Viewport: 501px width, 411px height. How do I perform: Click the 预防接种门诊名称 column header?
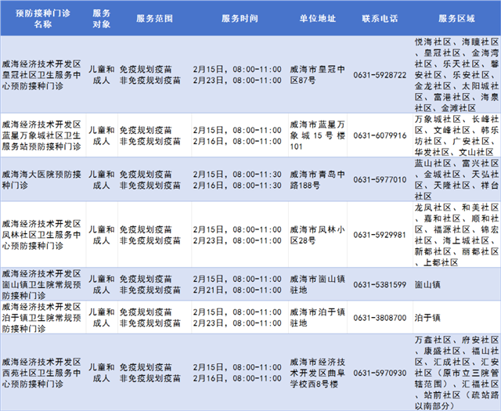pos(41,18)
